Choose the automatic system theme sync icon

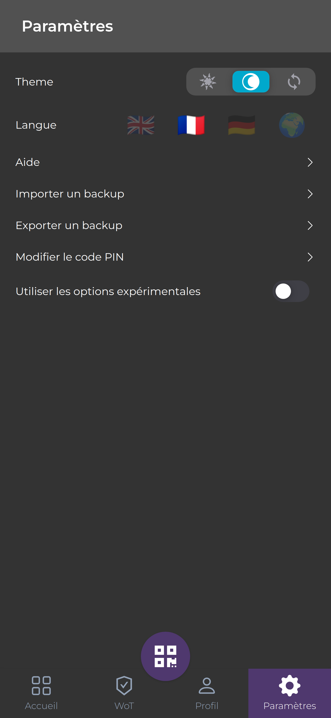point(294,82)
